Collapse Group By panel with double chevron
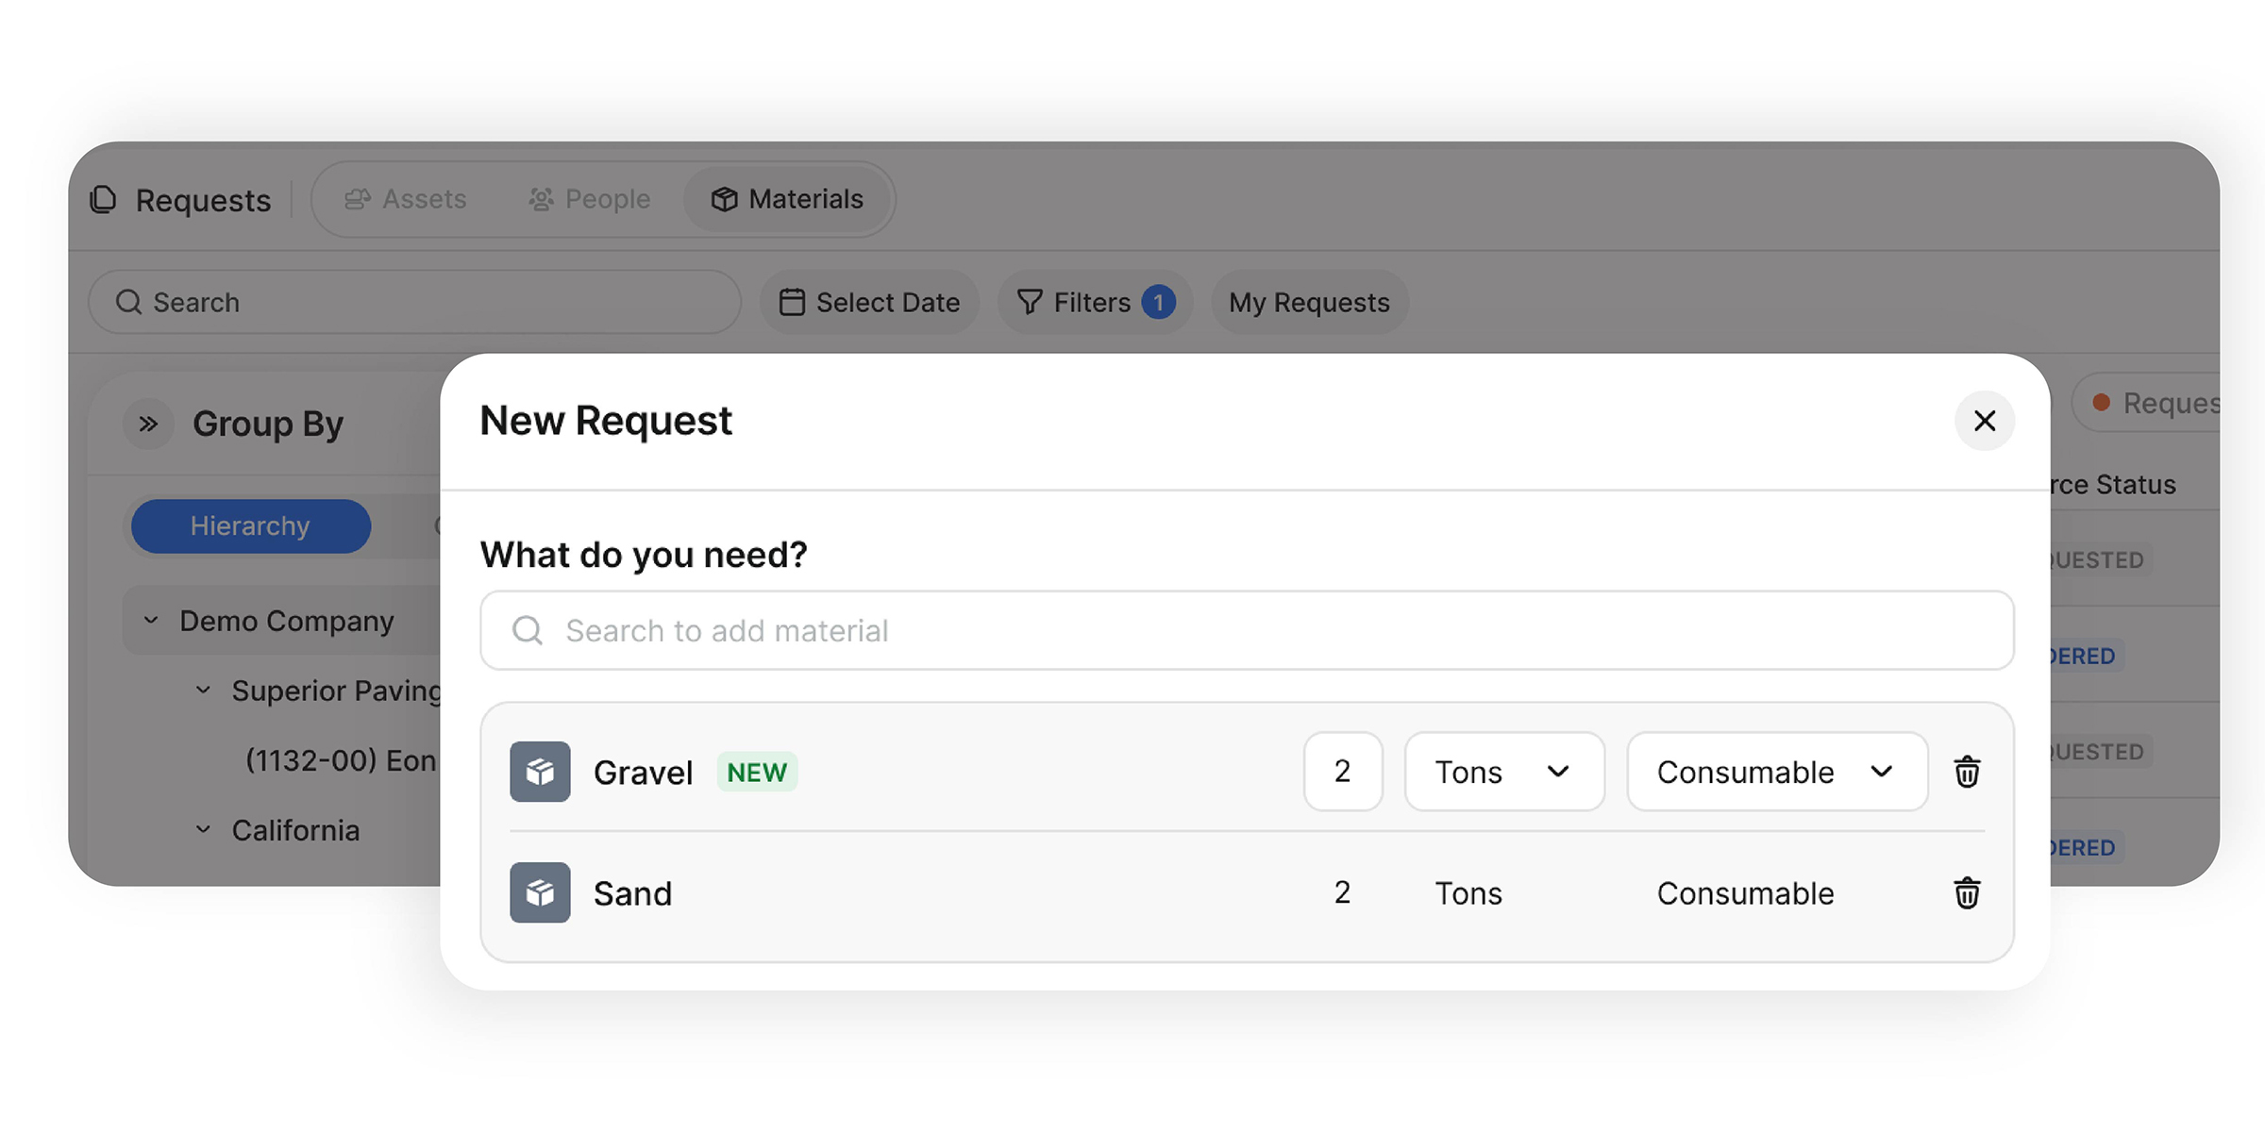 [148, 424]
